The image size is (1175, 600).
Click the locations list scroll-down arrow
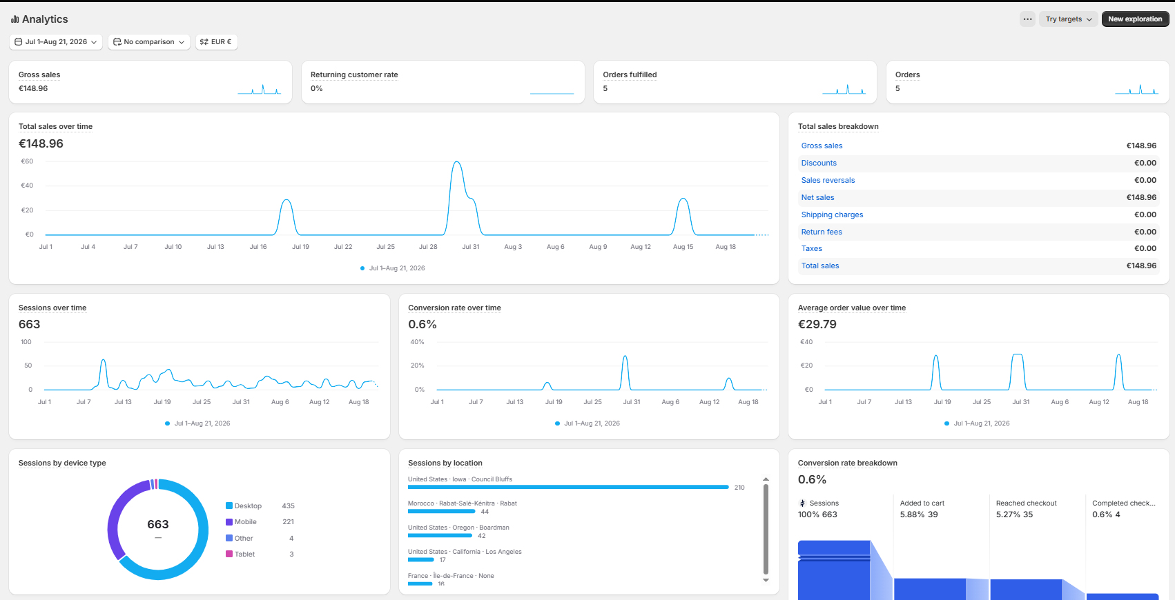point(766,581)
